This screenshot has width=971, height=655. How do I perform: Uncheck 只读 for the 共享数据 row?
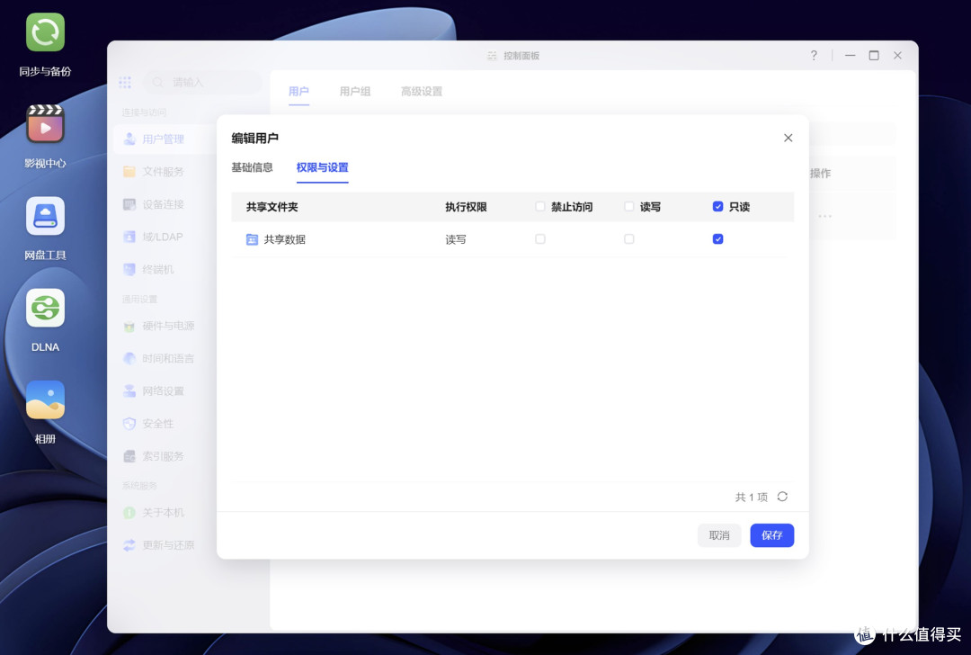pos(717,239)
